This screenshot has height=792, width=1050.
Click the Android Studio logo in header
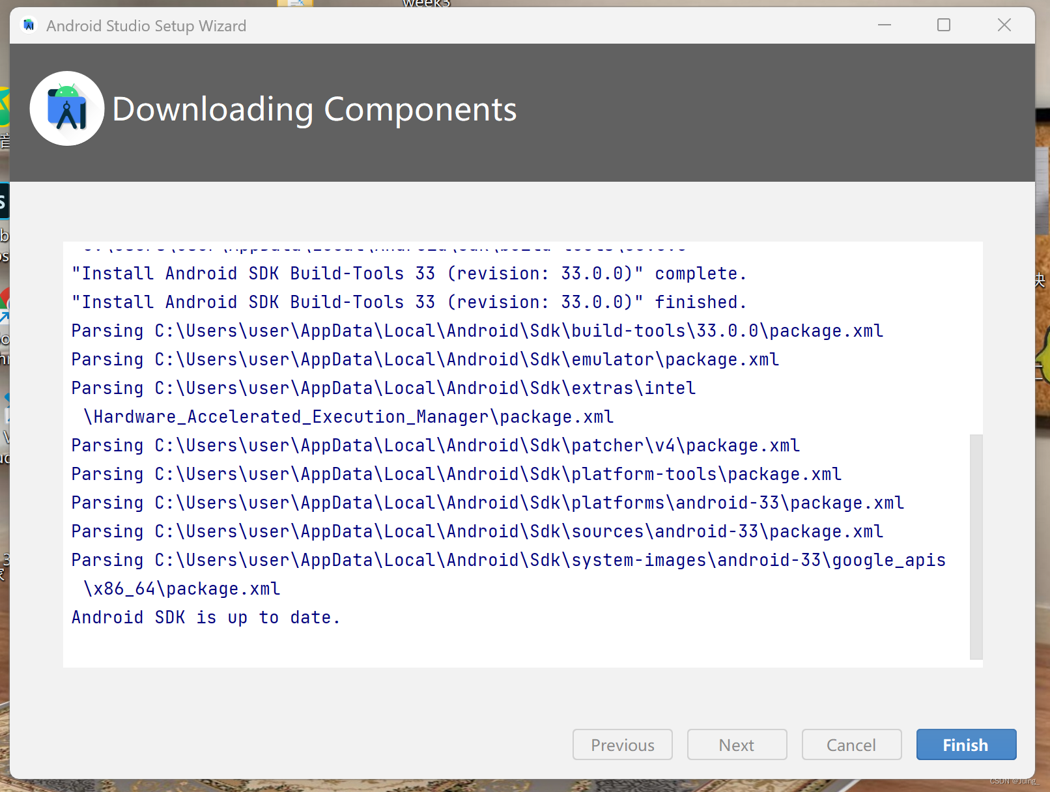pyautogui.click(x=67, y=109)
